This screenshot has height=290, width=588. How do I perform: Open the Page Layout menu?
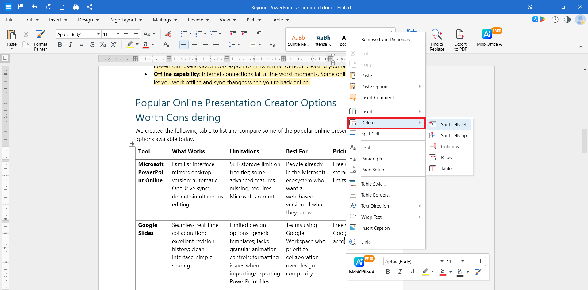(x=126, y=20)
